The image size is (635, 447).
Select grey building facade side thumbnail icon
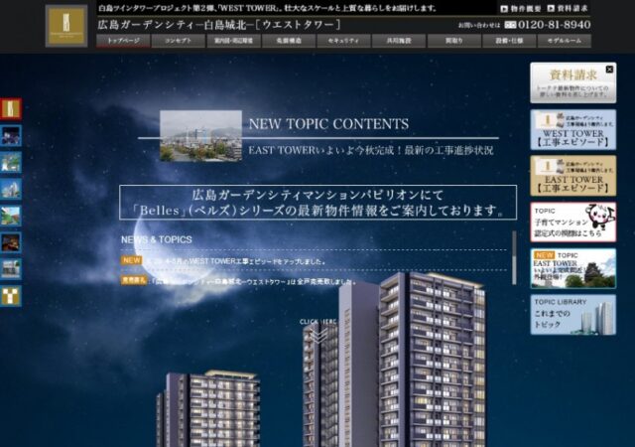pos(11,269)
